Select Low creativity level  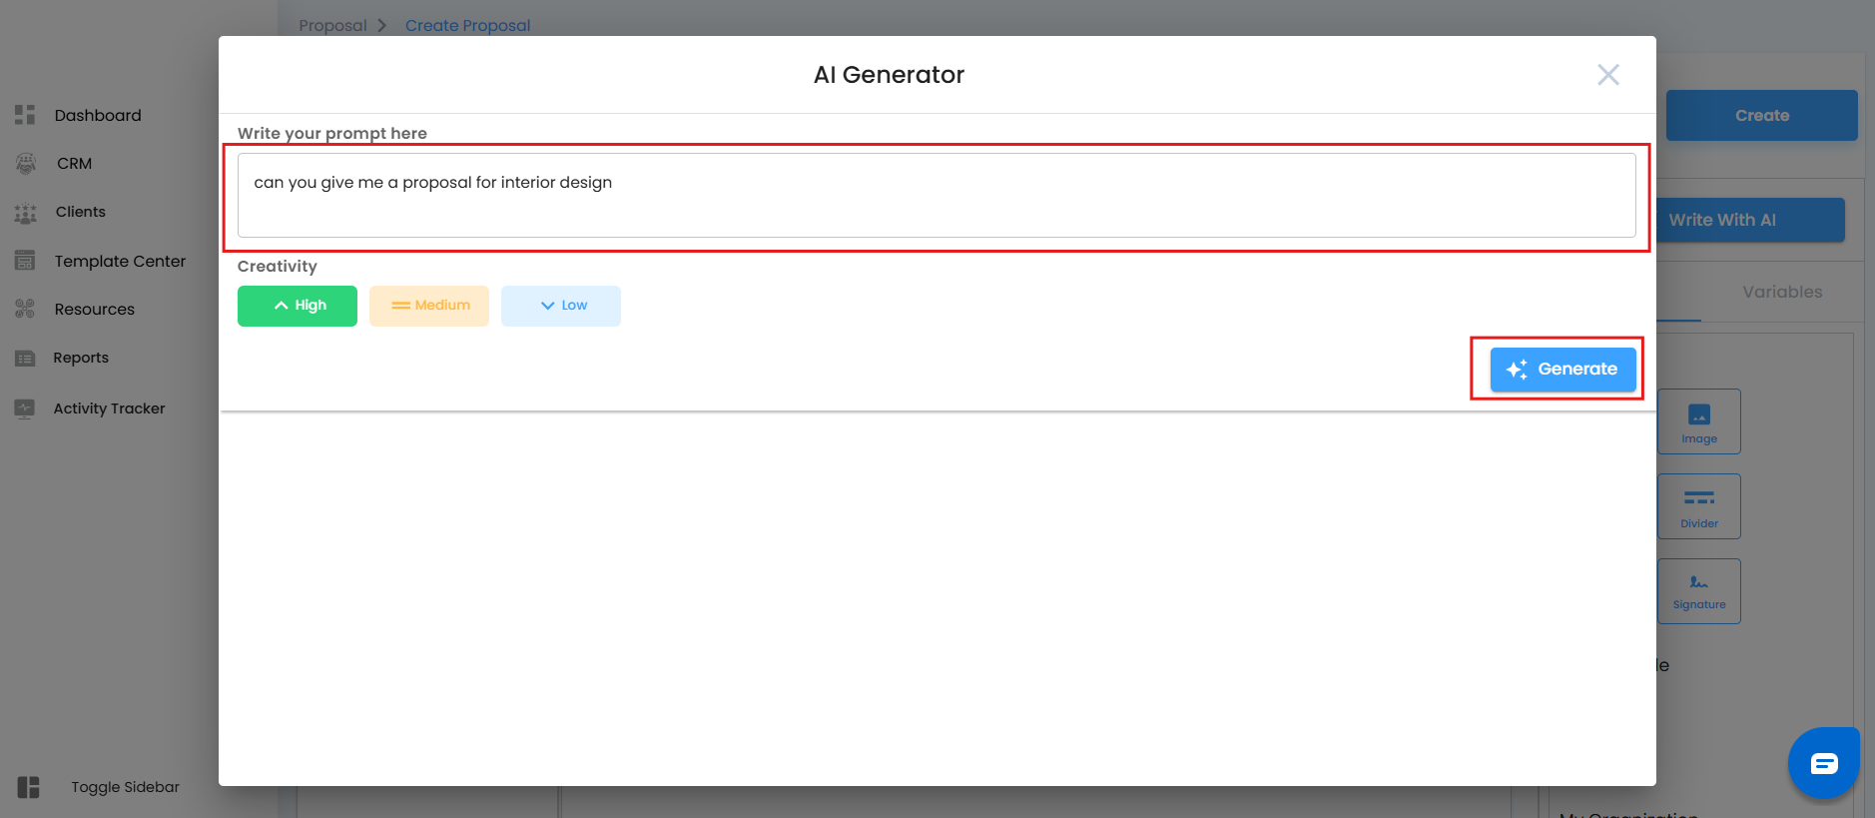click(561, 306)
